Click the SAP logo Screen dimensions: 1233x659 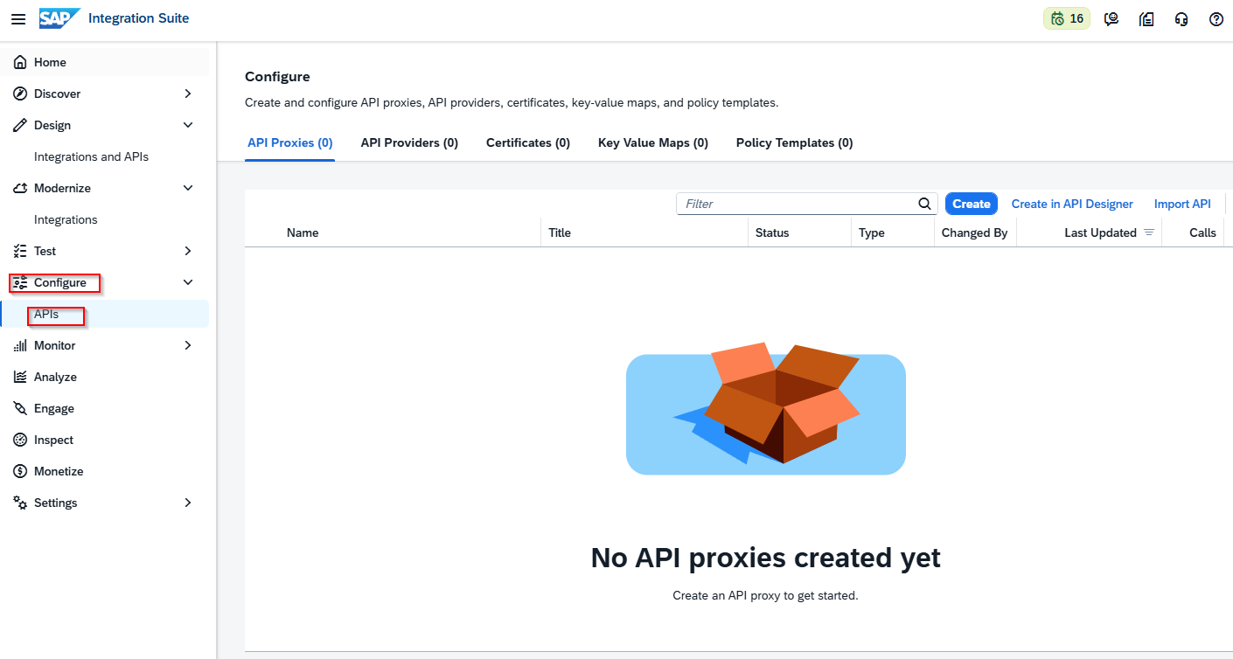[59, 18]
